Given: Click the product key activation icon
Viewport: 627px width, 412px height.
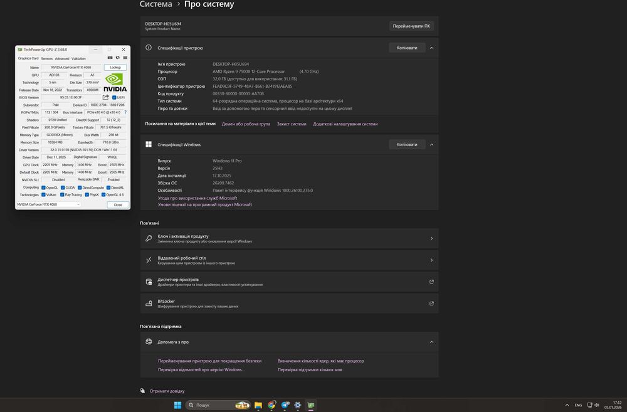Looking at the screenshot, I should (149, 238).
